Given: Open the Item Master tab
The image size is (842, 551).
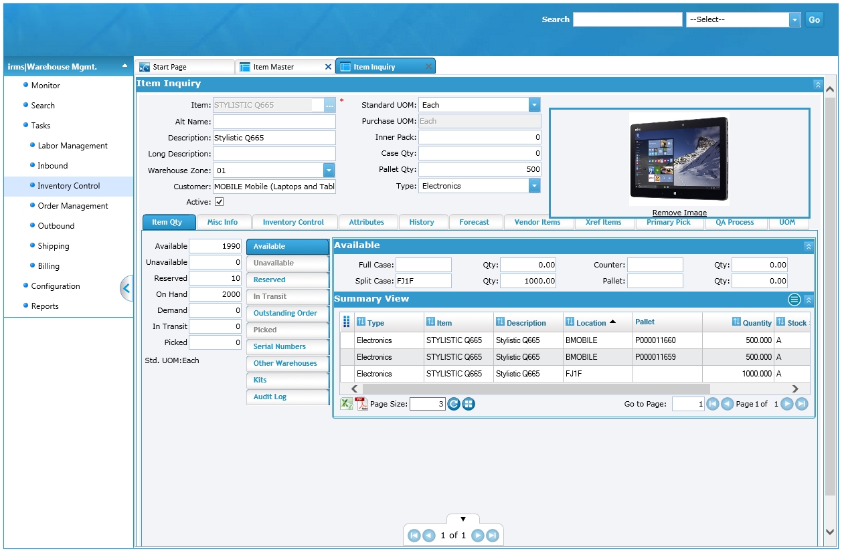Looking at the screenshot, I should [x=273, y=67].
